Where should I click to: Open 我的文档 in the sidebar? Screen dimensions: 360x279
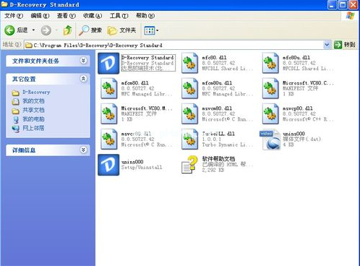coord(33,101)
